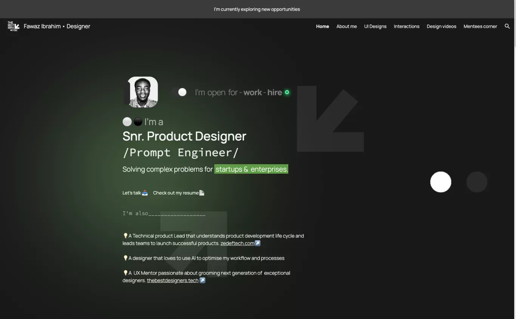Click the profile portrait photo
The height and width of the screenshot is (319, 516).
[143, 92]
